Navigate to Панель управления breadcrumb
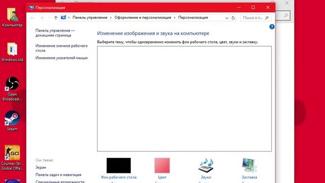 click(x=90, y=18)
